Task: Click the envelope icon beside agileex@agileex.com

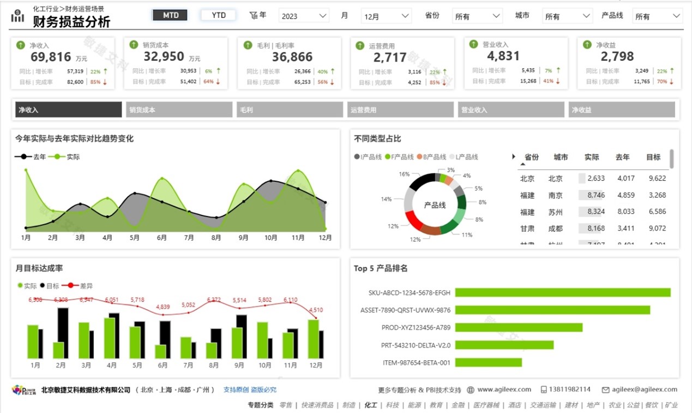Action: 605,390
